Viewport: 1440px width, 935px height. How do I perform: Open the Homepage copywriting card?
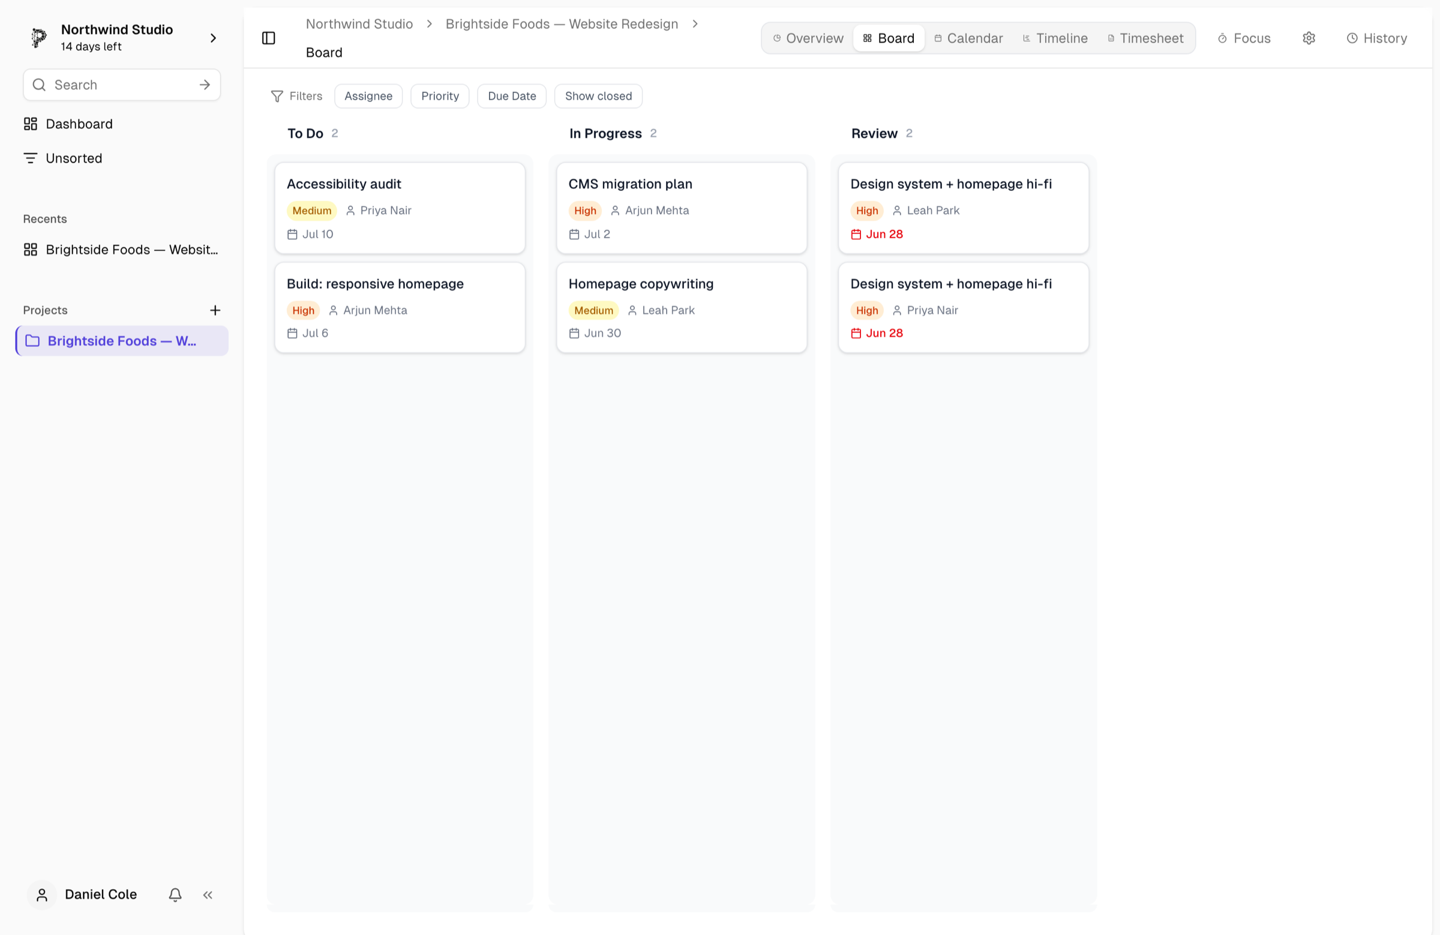click(x=682, y=307)
